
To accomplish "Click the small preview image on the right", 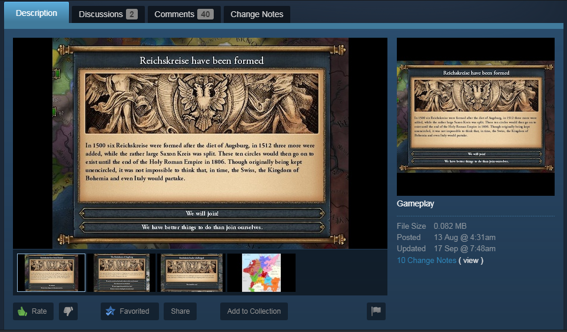I will tap(476, 117).
